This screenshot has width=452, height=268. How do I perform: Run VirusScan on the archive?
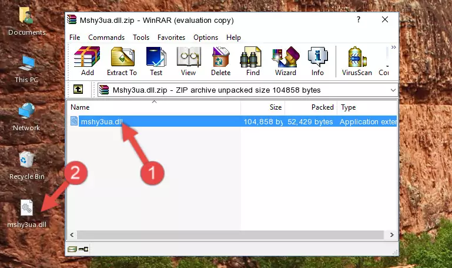[x=357, y=61]
